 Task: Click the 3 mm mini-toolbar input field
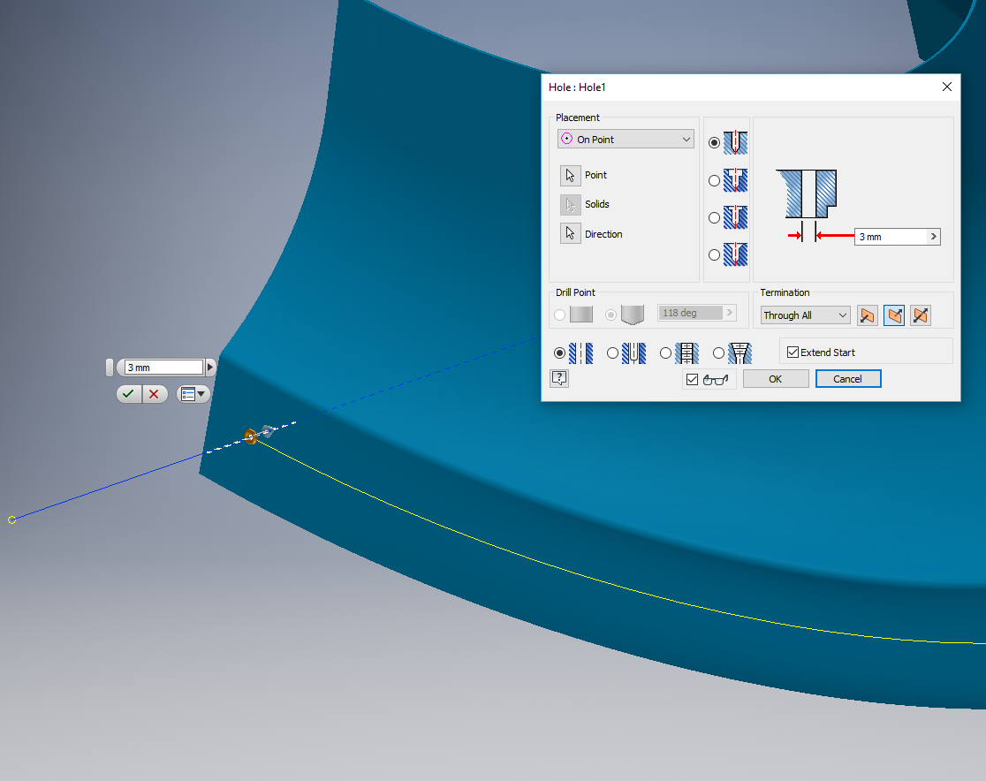pyautogui.click(x=163, y=368)
